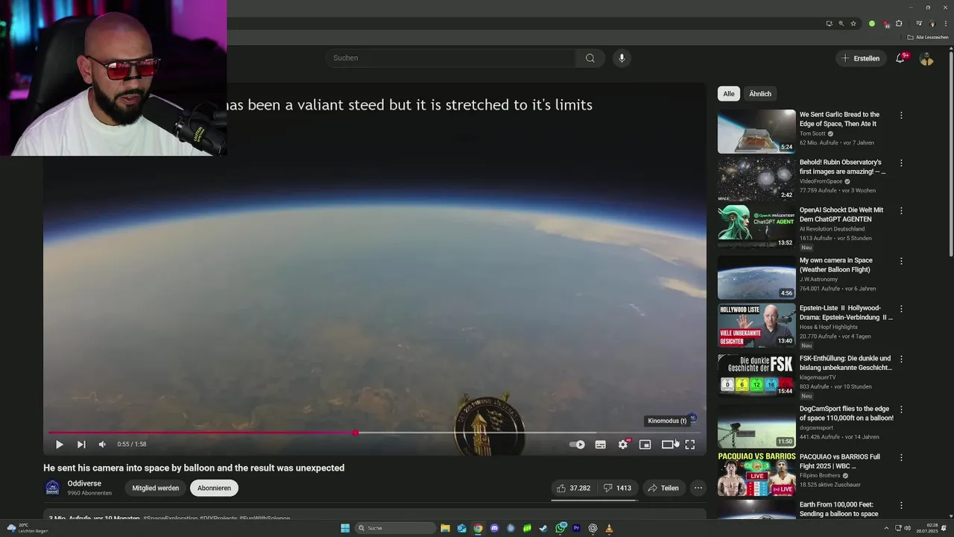This screenshot has width=954, height=537.
Task: Open Windows Start menu
Action: click(x=345, y=528)
